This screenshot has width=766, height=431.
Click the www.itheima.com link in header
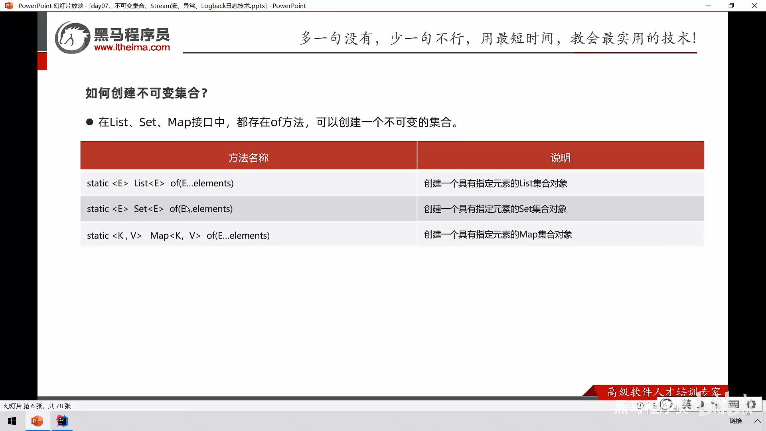[x=132, y=47]
